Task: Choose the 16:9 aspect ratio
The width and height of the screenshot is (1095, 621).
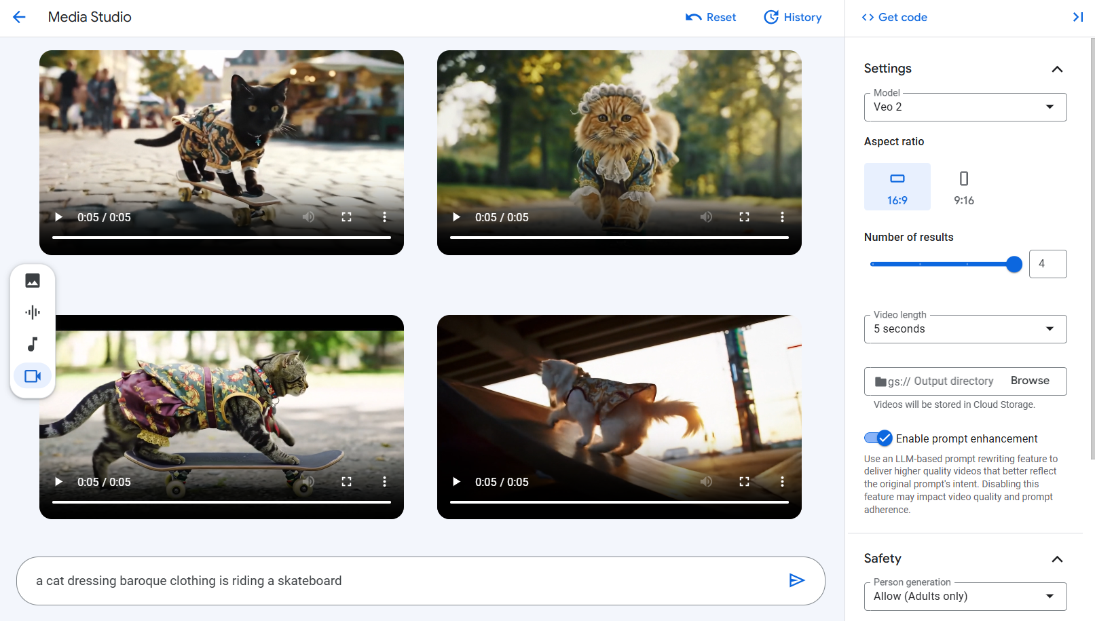Action: 897,187
